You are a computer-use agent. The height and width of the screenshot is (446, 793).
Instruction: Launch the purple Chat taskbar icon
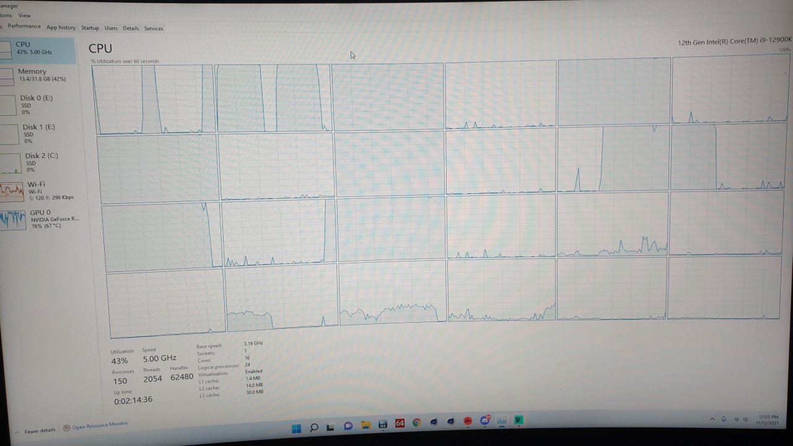point(348,426)
